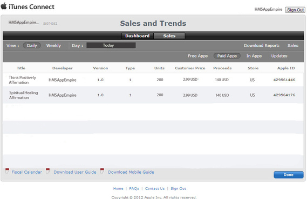307x199 pixels.
Task: Click the Developer column header
Action: [x=63, y=68]
